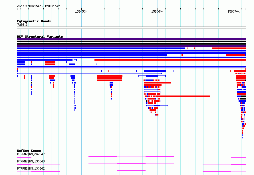Open the PTPRN2|NM_130843 gene label
Screen dimensions: 254x175
(31, 161)
